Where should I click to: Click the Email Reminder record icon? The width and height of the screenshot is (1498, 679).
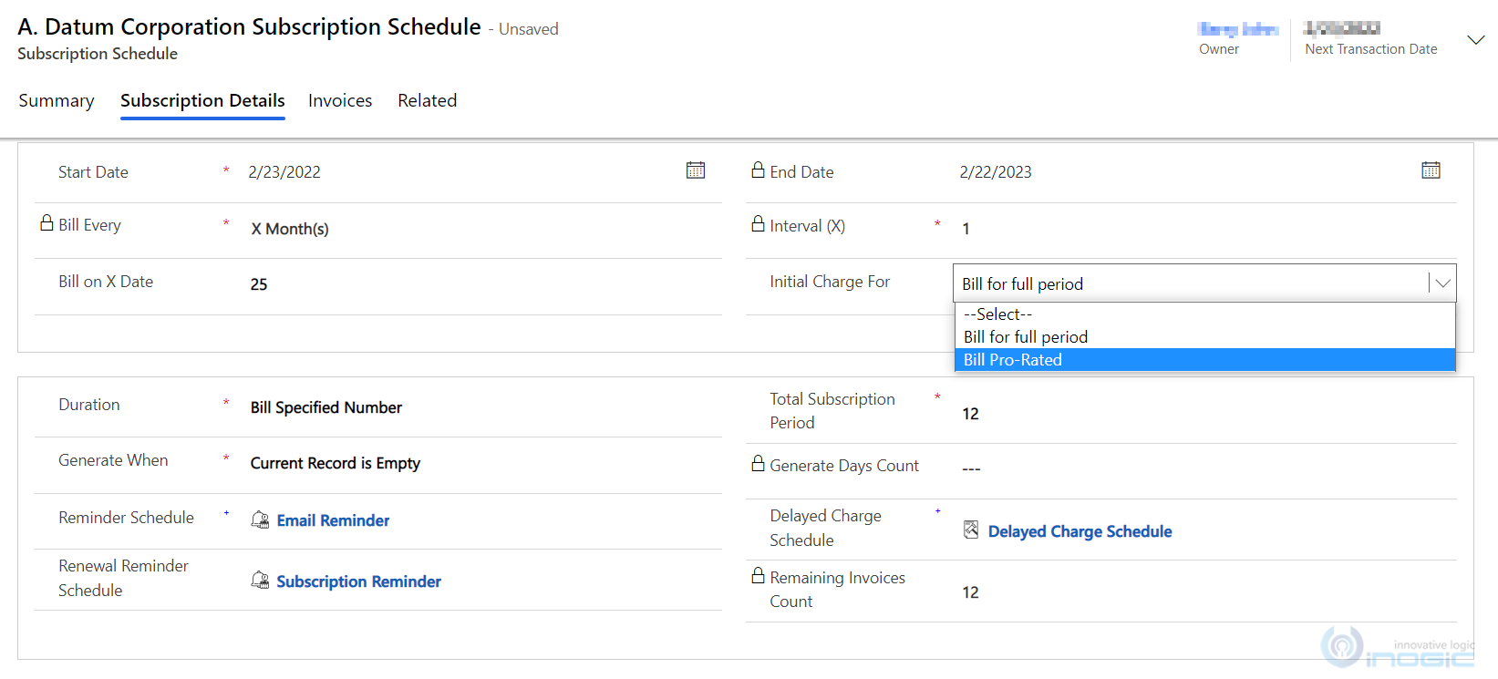pos(260,520)
